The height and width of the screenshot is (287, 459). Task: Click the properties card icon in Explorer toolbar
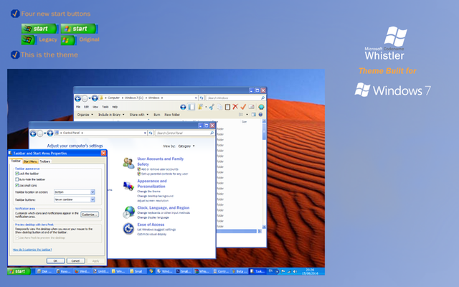251,107
